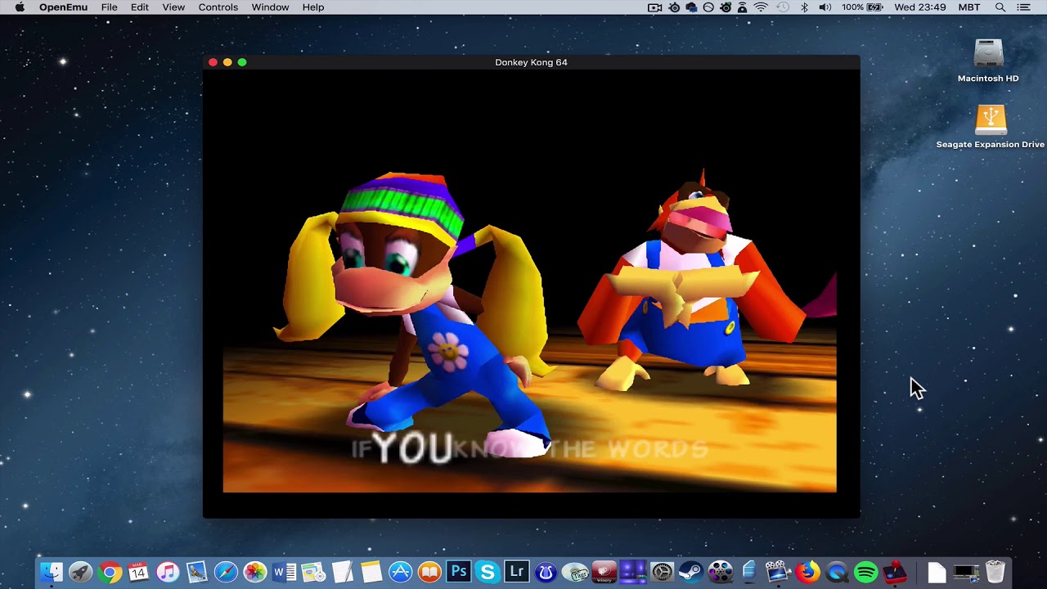
Task: Launch Photoshop from the Dock
Action: pos(459,572)
